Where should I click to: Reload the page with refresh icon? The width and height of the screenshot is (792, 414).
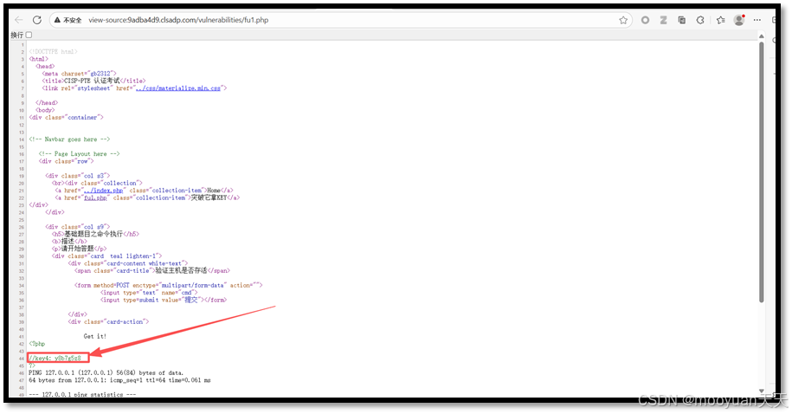37,20
